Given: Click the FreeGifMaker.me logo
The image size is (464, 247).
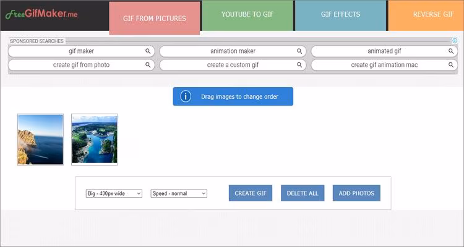Looking at the screenshot, I should 41,14.
